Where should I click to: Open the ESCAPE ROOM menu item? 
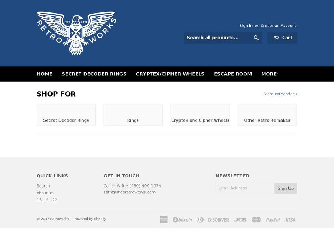pyautogui.click(x=233, y=74)
